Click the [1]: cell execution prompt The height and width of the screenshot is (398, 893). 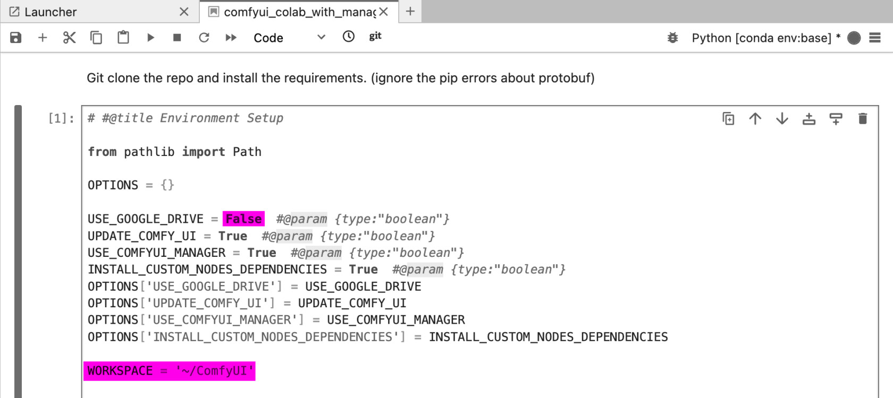click(61, 118)
